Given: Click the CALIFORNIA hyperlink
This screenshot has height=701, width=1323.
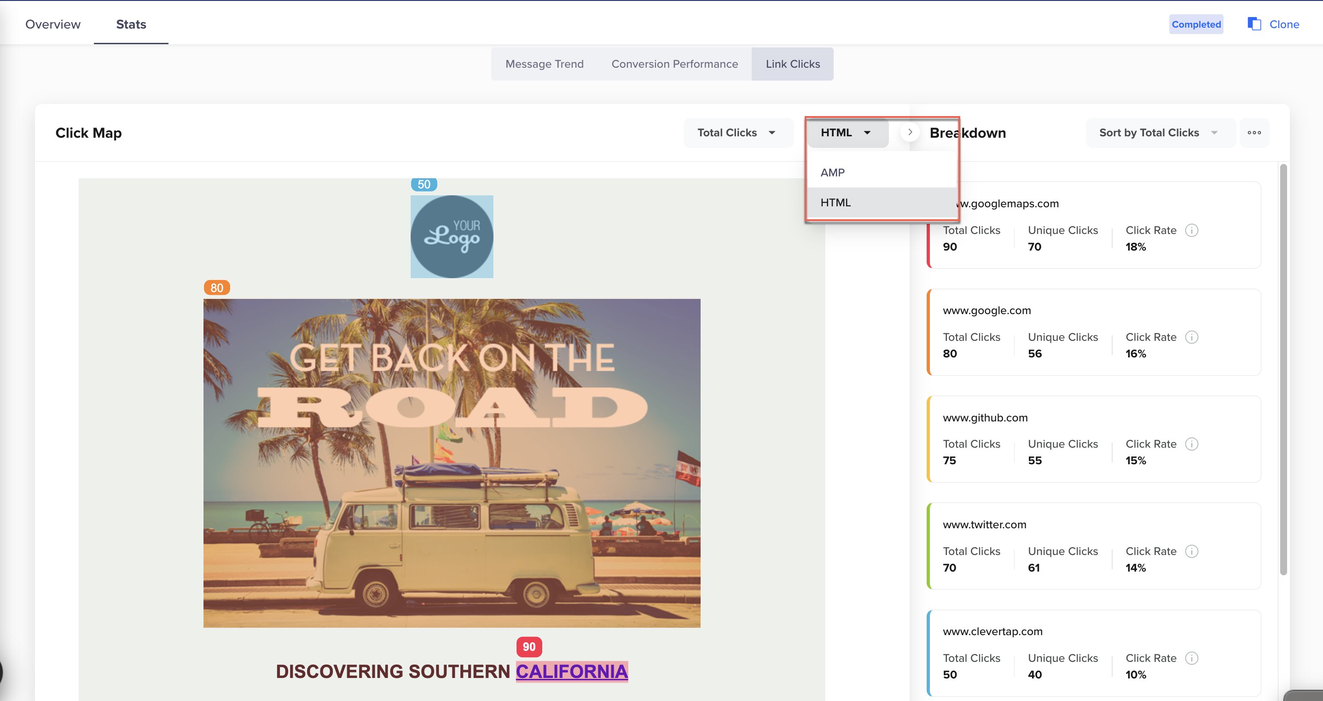Looking at the screenshot, I should click(571, 671).
